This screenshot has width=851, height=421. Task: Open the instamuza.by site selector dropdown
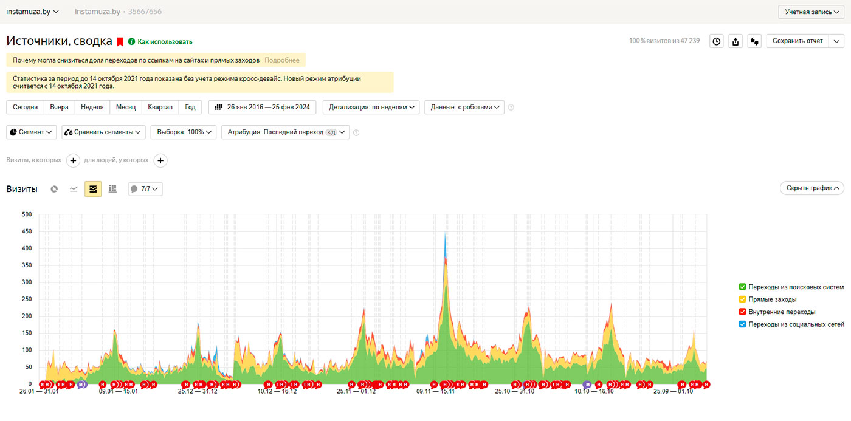coord(32,12)
